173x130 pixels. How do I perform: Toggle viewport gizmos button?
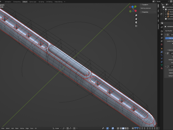click(x=107, y=128)
